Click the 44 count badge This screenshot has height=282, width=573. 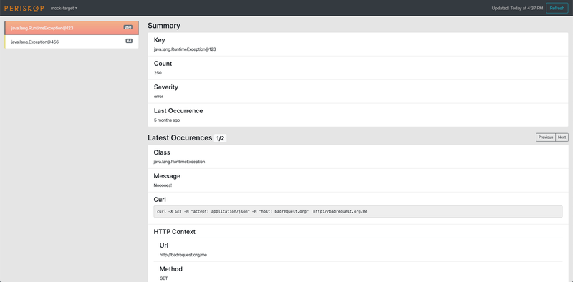click(129, 42)
